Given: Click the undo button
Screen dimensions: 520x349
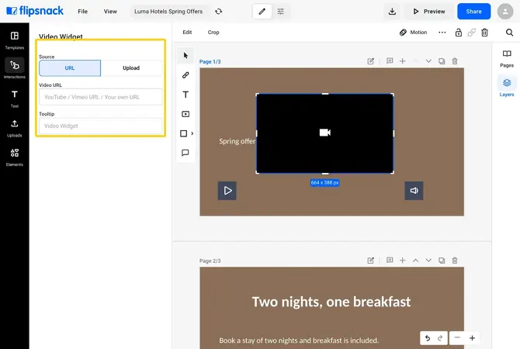Looking at the screenshot, I should pyautogui.click(x=428, y=338).
